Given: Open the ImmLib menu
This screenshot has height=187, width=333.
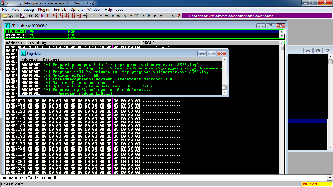Looking at the screenshot, I should 60,10.
